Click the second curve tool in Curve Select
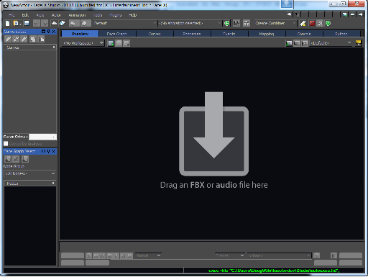The height and width of the screenshot is (277, 368). click(x=16, y=39)
